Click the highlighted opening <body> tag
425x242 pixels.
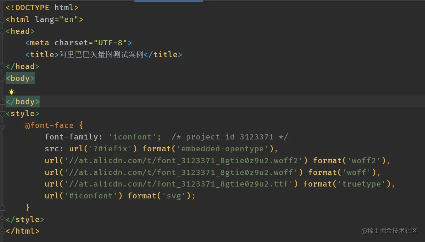point(20,78)
